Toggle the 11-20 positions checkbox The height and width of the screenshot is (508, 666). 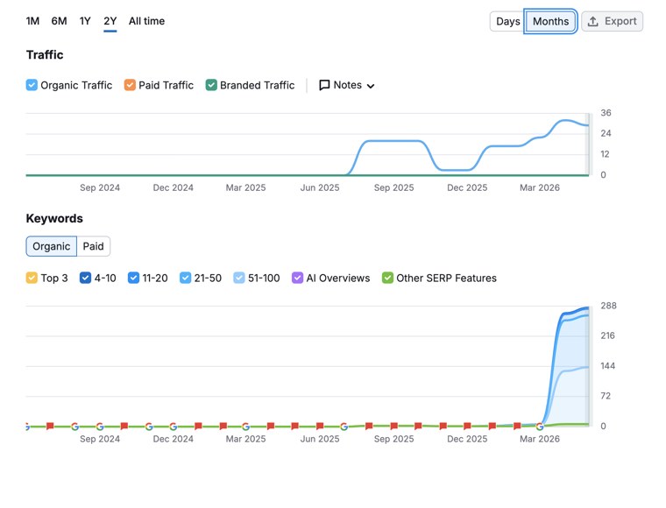pos(133,278)
